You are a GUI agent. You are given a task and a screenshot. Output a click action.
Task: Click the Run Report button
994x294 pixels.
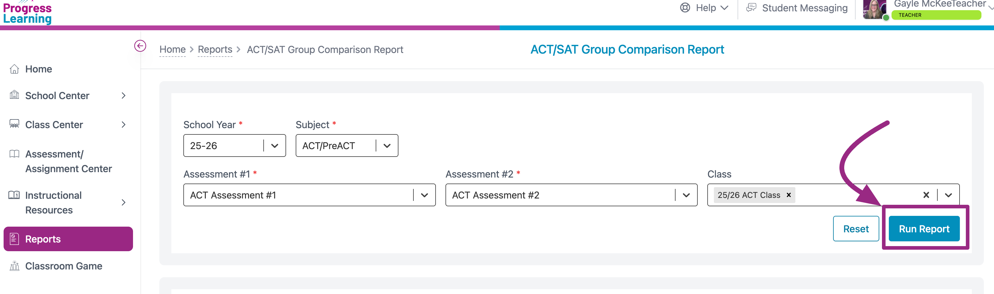[x=924, y=229]
